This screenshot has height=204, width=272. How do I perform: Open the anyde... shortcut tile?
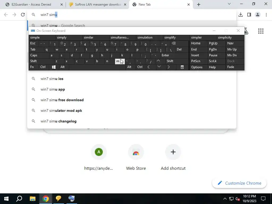(x=99, y=157)
